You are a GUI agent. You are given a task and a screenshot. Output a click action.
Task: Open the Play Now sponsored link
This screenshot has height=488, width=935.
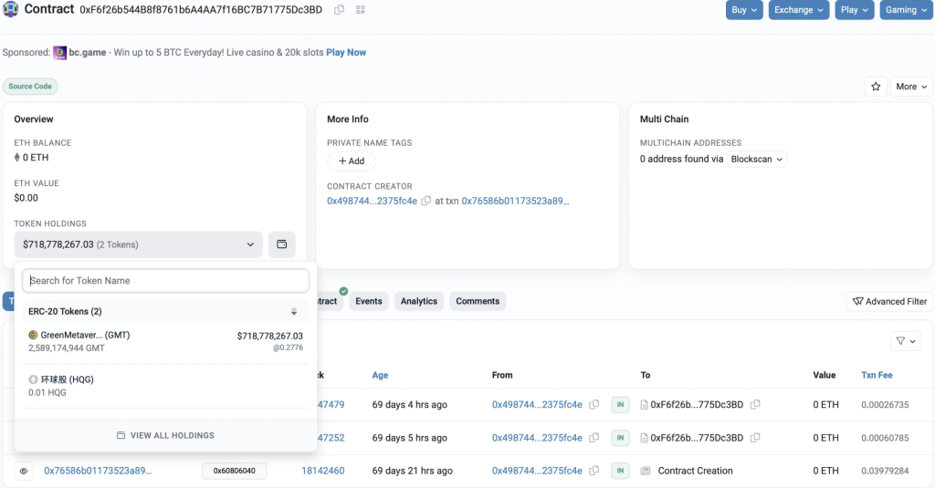coord(346,52)
